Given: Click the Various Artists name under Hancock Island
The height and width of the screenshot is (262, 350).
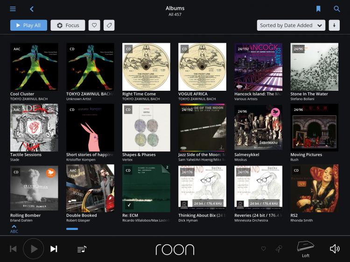Looking at the screenshot, I should coord(246,99).
